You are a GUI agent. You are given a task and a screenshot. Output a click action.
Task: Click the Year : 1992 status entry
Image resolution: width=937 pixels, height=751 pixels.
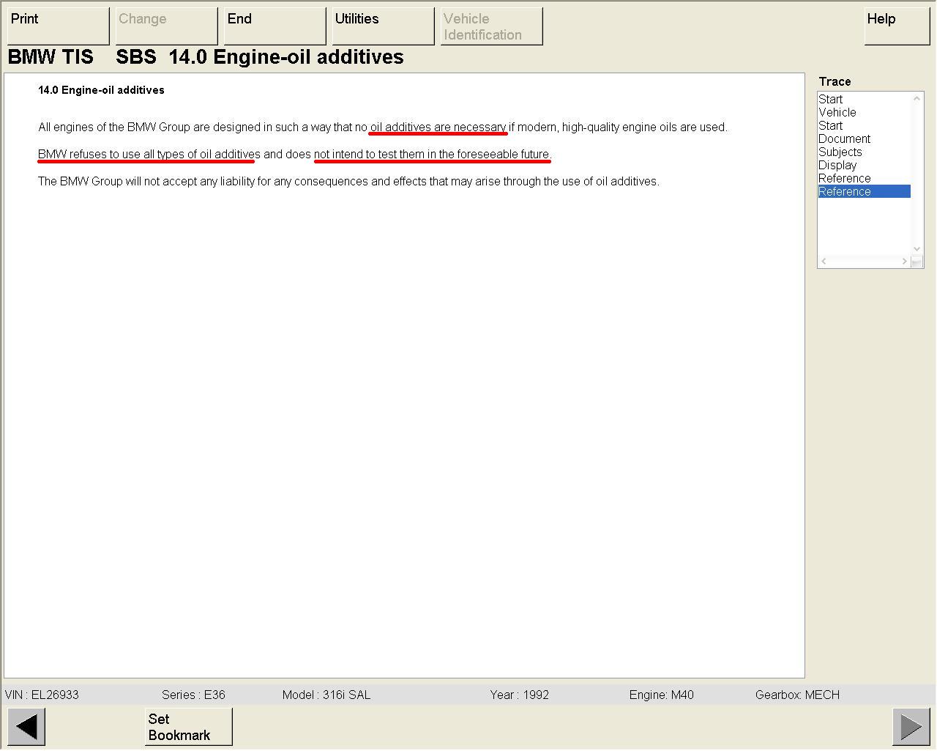pyautogui.click(x=520, y=695)
